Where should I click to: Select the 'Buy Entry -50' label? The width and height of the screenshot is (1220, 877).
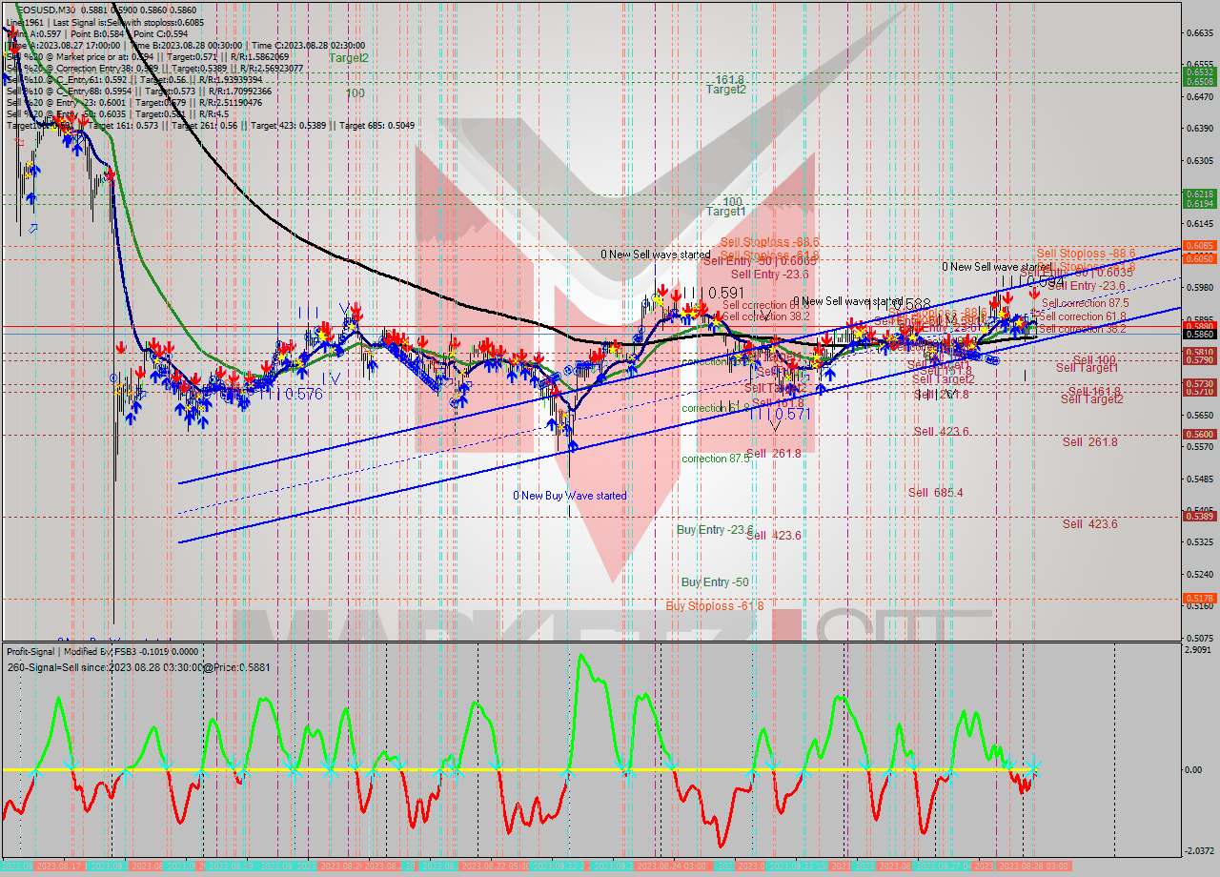tap(715, 581)
